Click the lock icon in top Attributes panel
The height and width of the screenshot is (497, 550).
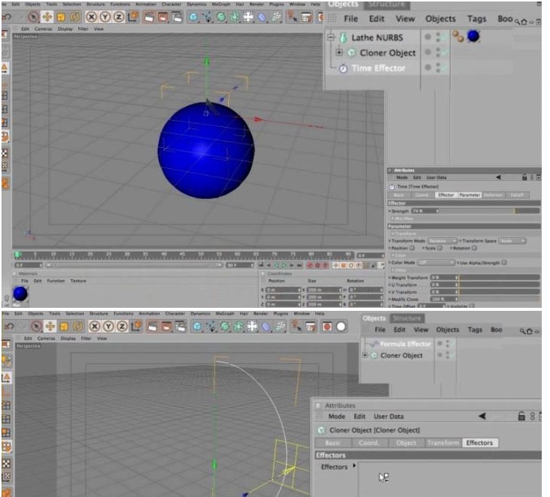524,177
